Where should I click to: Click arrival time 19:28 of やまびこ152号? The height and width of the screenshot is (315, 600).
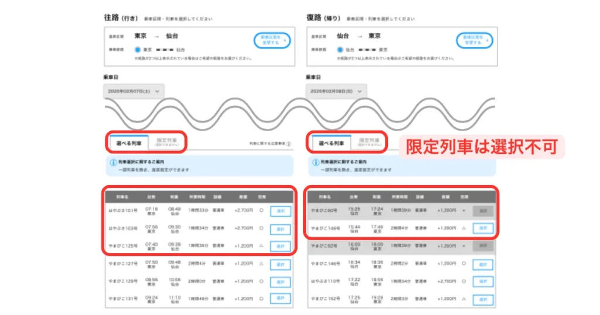377,297
